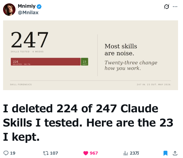This screenshot has width=183, height=158.
Task: Share the post via upload arrow icon
Action: 175,153
